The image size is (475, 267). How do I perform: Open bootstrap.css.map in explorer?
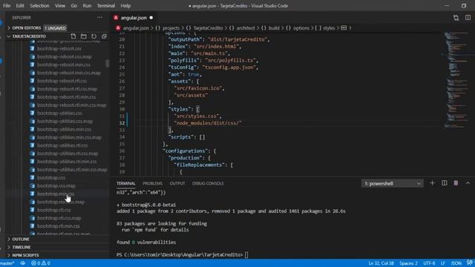click(56, 186)
